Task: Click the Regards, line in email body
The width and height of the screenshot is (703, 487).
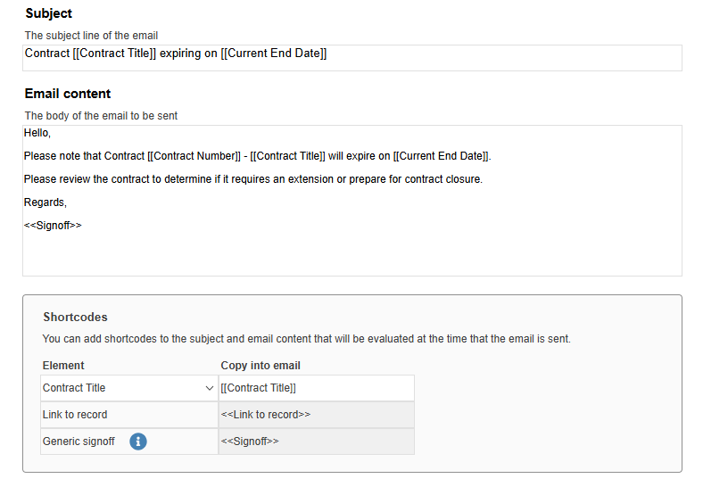Action: tap(45, 202)
